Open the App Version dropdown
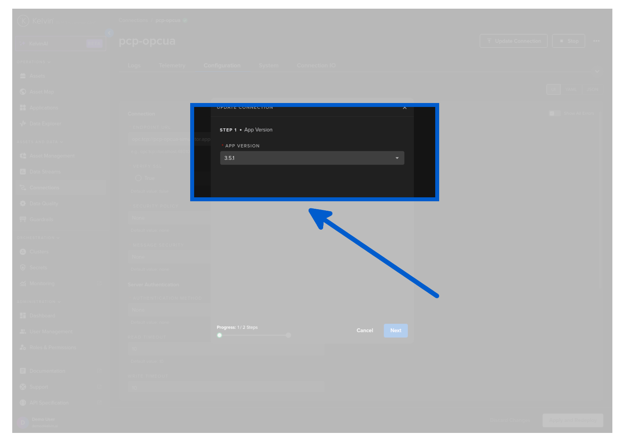625x442 pixels. [x=312, y=158]
